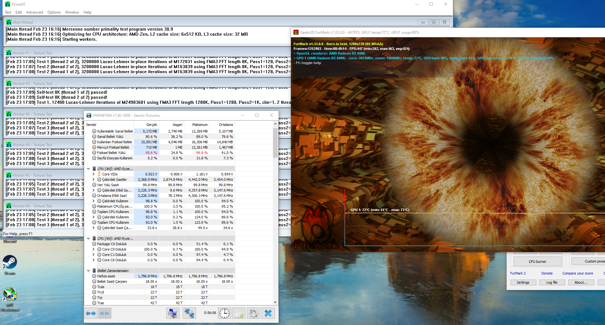The image size is (605, 325).
Task: Expand the Çekirdek Saatler row
Action: [94, 180]
